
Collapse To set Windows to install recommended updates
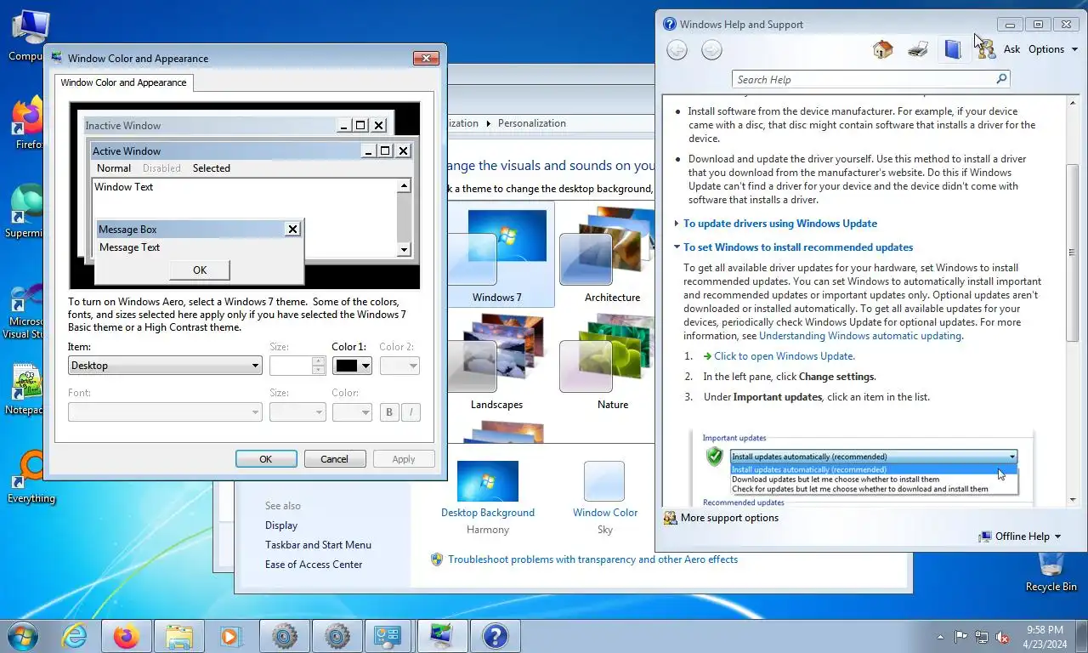coord(798,247)
